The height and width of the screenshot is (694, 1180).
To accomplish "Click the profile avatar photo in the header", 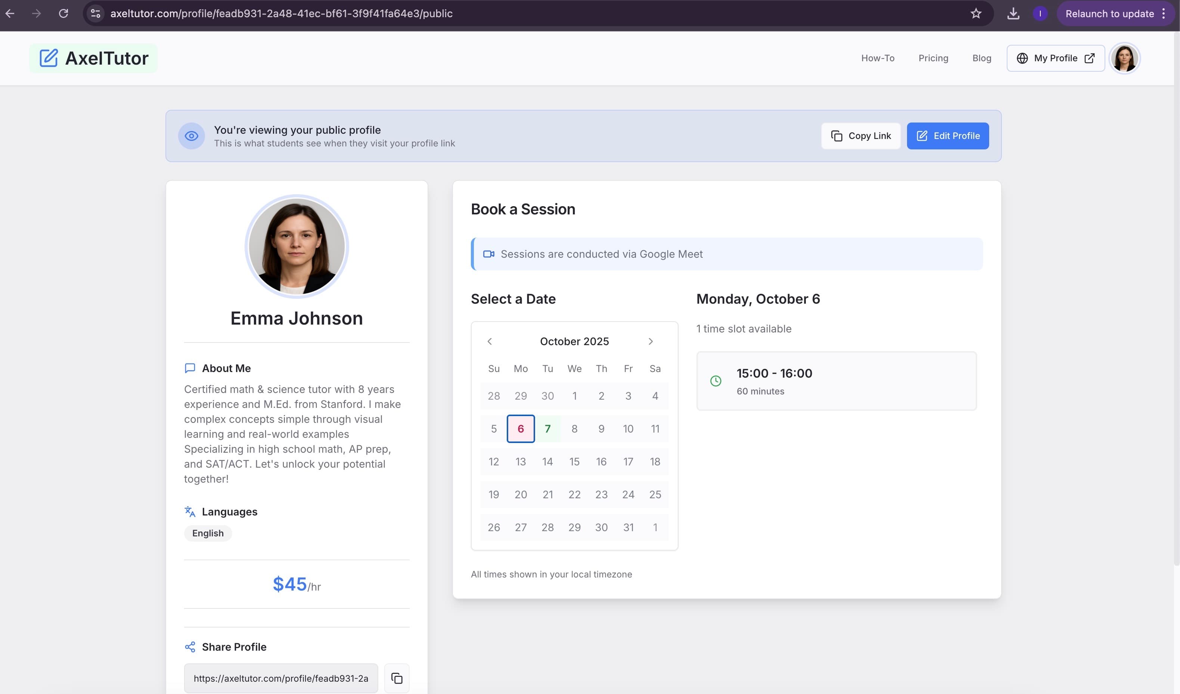I will 1125,58.
